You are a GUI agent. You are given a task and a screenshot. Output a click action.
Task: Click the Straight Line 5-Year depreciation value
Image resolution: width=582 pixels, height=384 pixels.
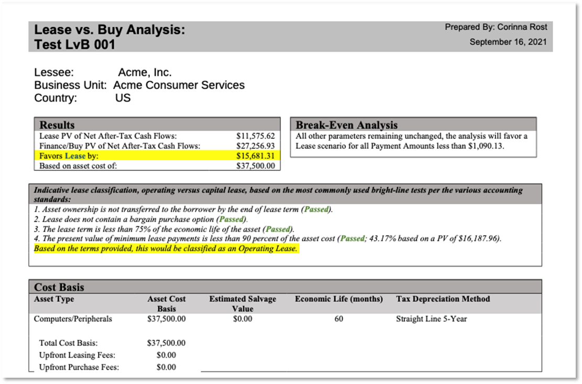pos(431,319)
